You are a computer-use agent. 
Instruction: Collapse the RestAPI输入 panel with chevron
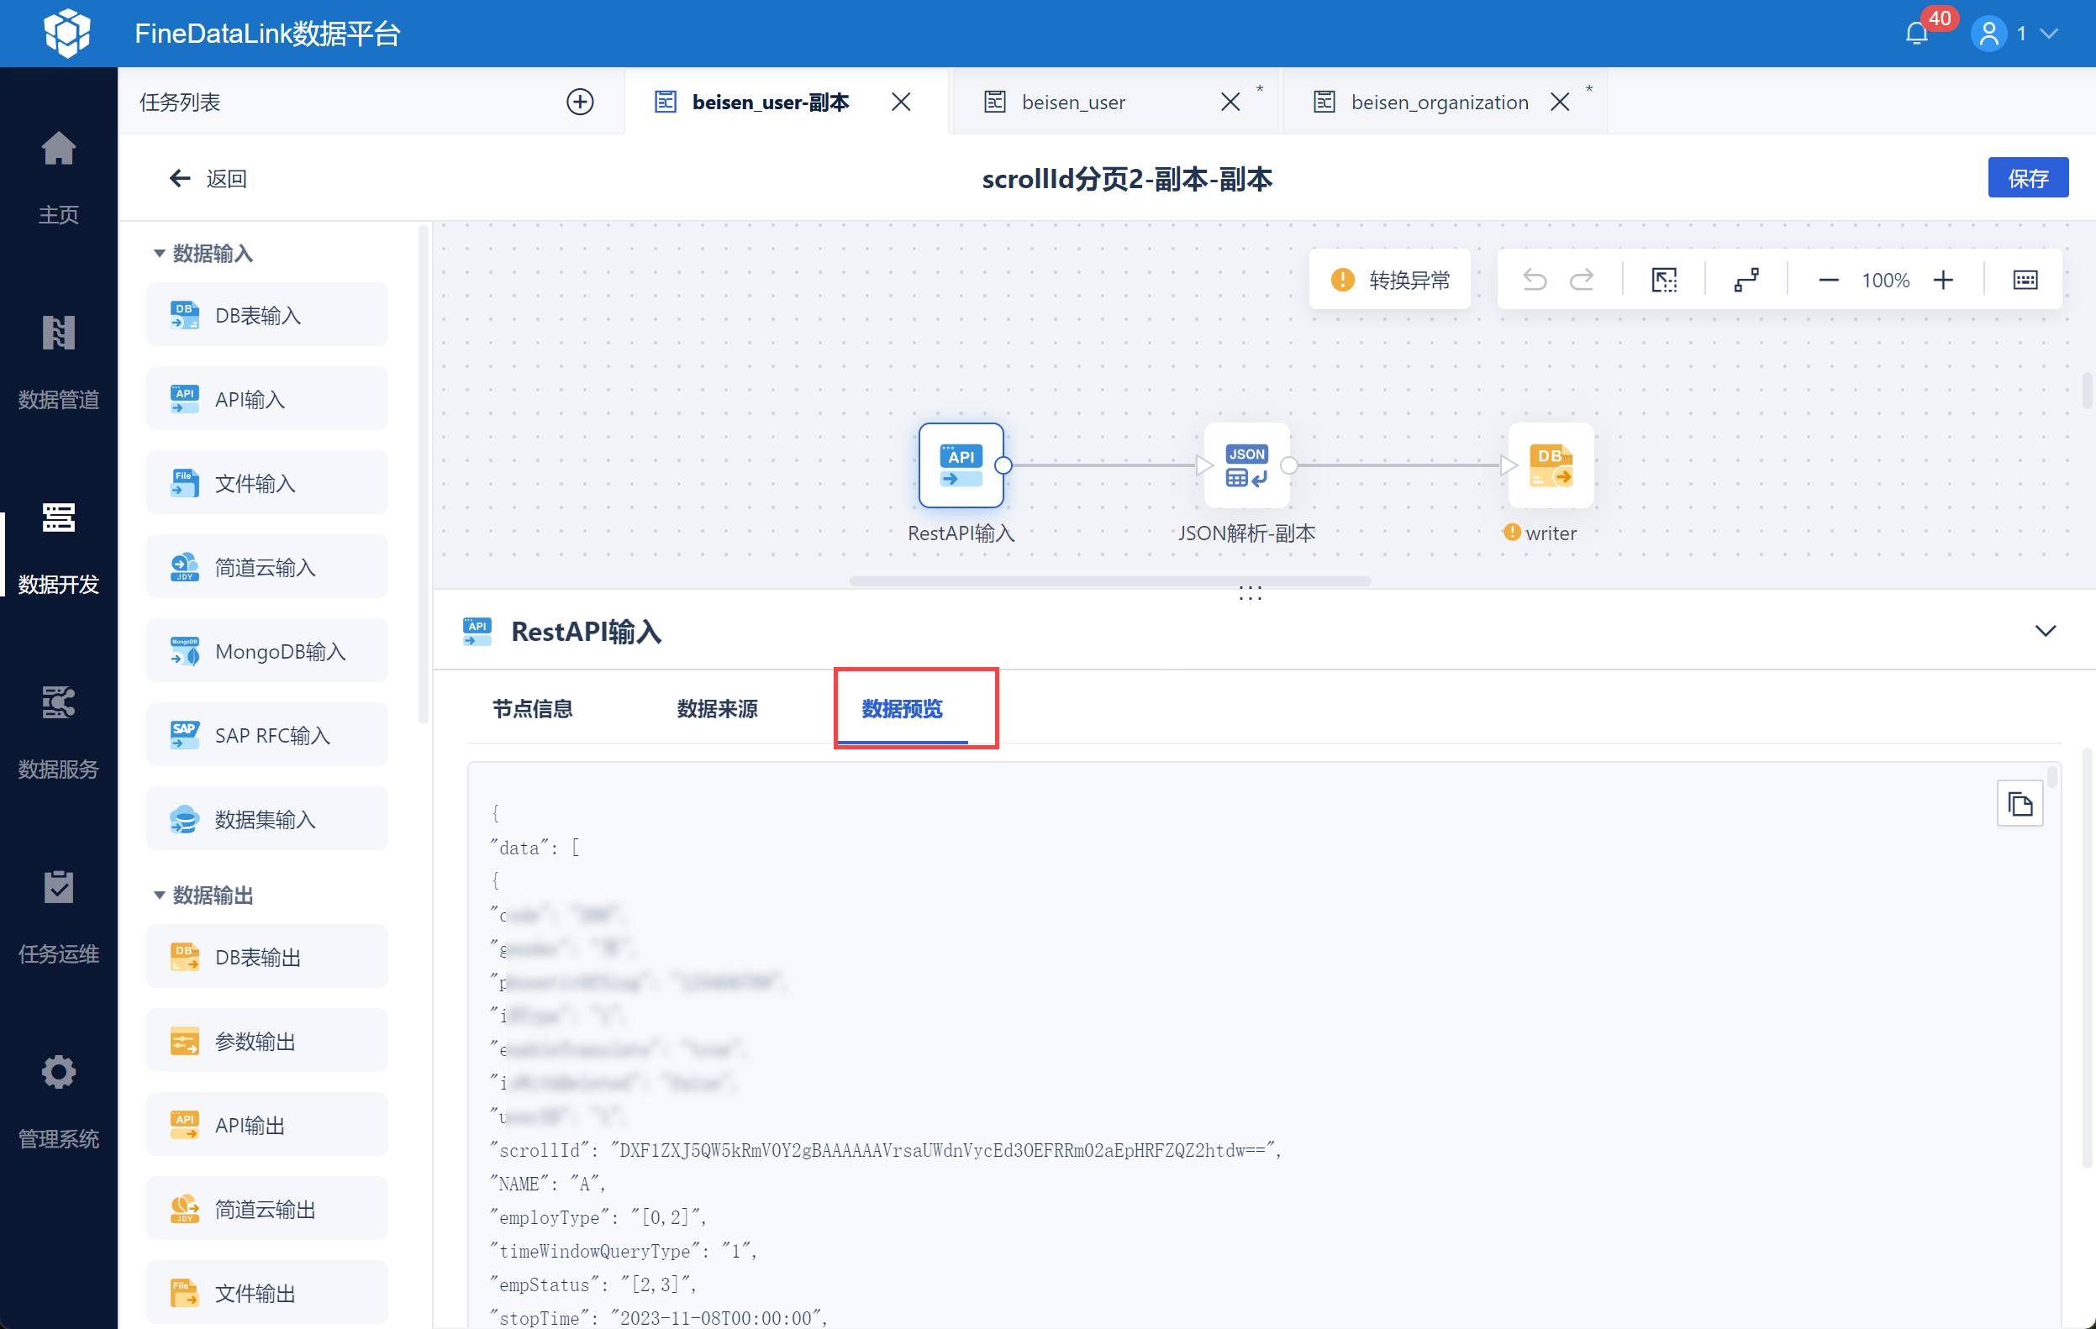pyautogui.click(x=2045, y=631)
